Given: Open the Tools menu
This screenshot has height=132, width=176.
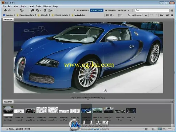Looking at the screenshot, I should point(38,6).
